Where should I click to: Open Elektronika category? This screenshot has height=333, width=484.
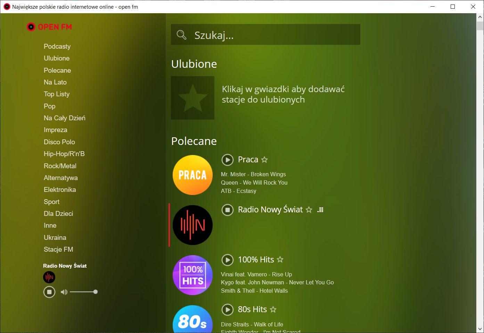pos(60,189)
